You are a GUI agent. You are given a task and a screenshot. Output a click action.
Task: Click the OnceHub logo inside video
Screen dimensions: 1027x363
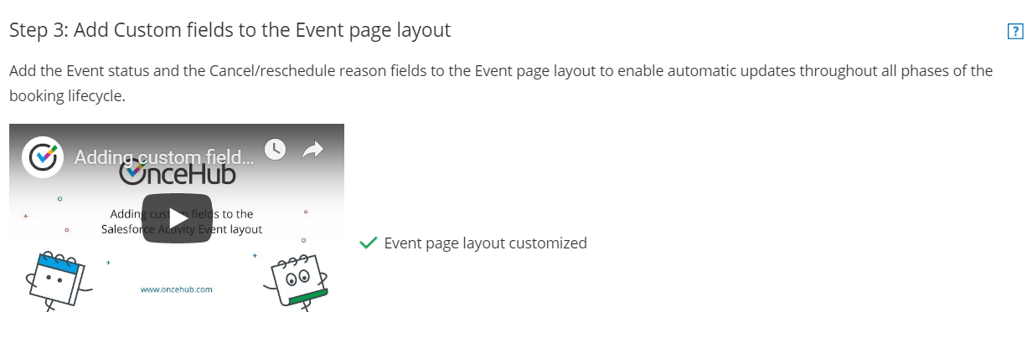point(177,174)
